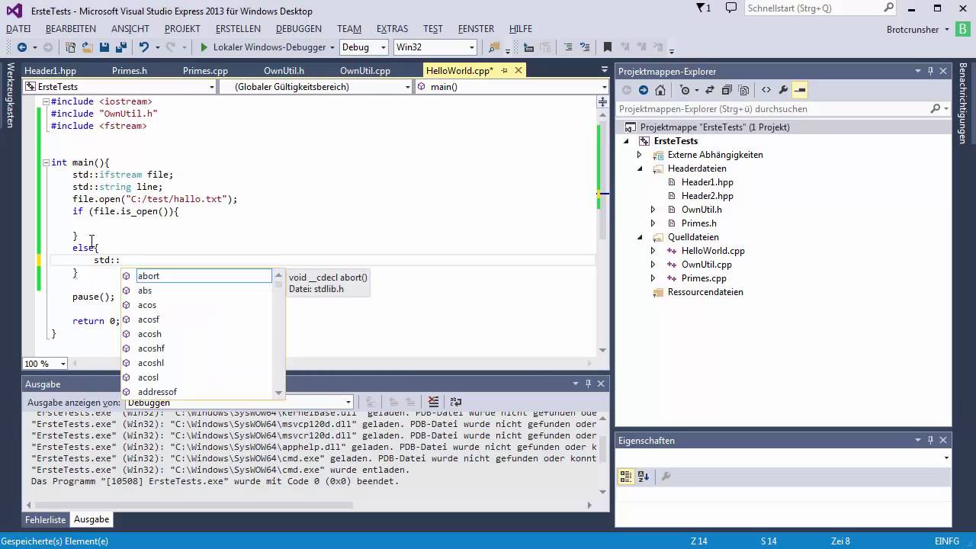Click clear all output icon

click(x=433, y=402)
